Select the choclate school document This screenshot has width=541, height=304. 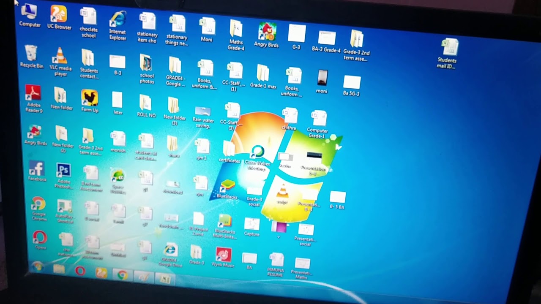pyautogui.click(x=88, y=22)
